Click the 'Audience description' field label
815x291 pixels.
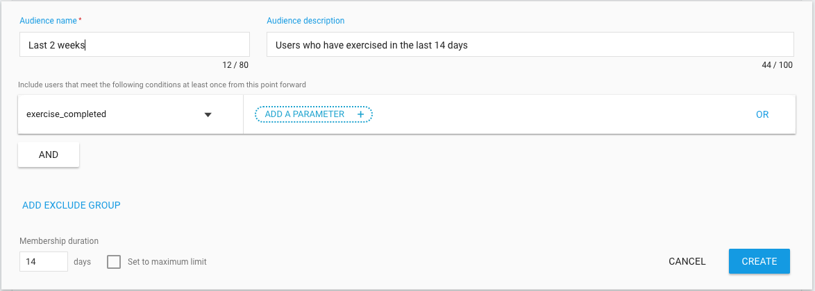[x=305, y=21]
